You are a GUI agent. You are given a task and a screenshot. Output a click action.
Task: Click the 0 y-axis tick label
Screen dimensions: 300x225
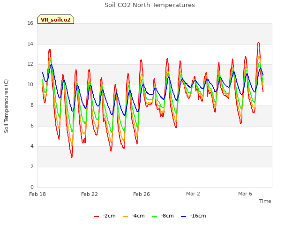(32, 187)
